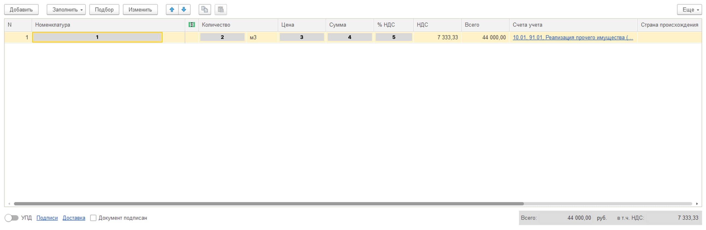Select the Номенклатура field in row 1
The image size is (706, 230).
pos(97,37)
